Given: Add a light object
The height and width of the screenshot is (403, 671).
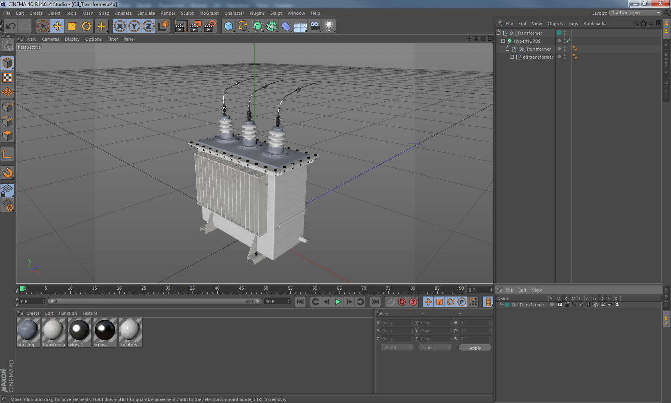Looking at the screenshot, I should point(329,26).
